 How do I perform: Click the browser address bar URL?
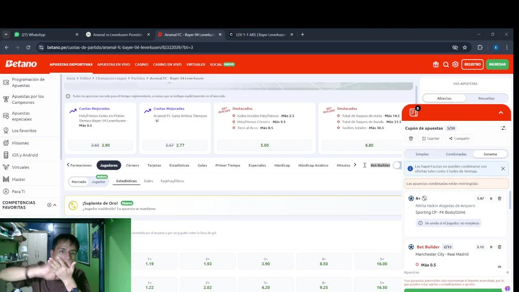tap(120, 47)
